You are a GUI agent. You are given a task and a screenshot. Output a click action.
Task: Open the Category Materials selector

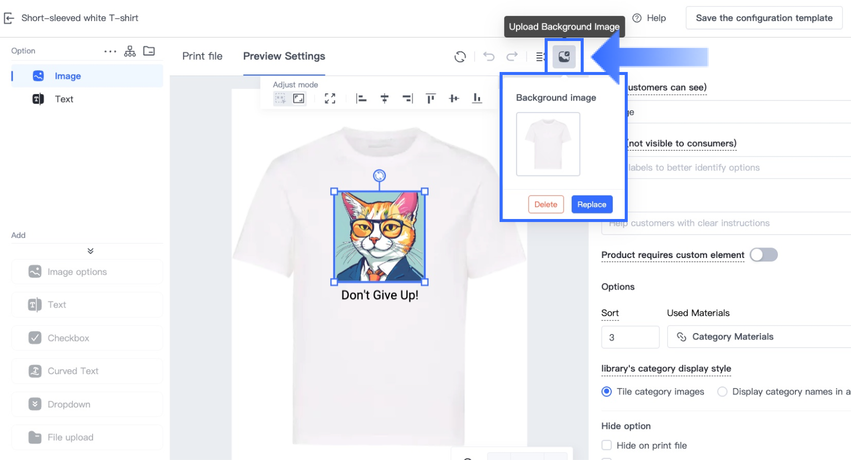[x=758, y=337]
